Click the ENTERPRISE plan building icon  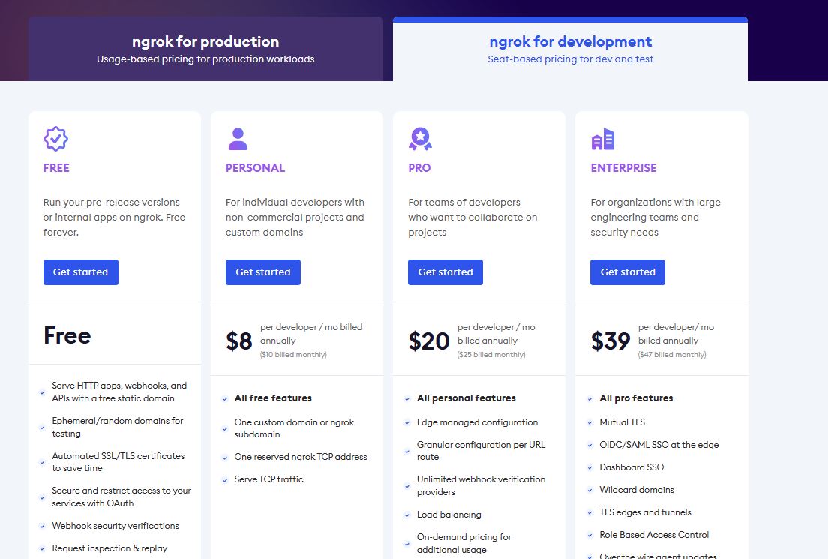click(603, 138)
